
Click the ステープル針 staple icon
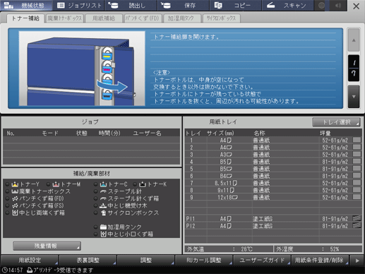point(103,191)
